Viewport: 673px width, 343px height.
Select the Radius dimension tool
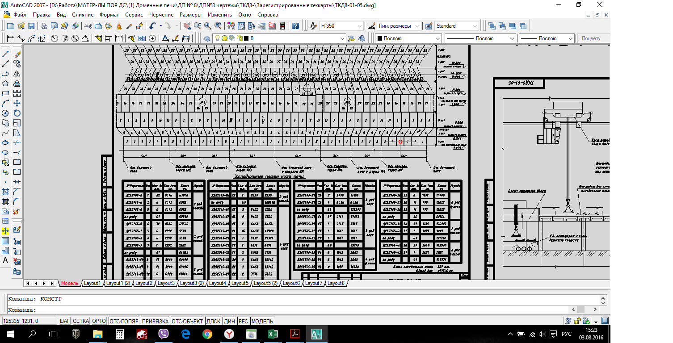(55, 38)
